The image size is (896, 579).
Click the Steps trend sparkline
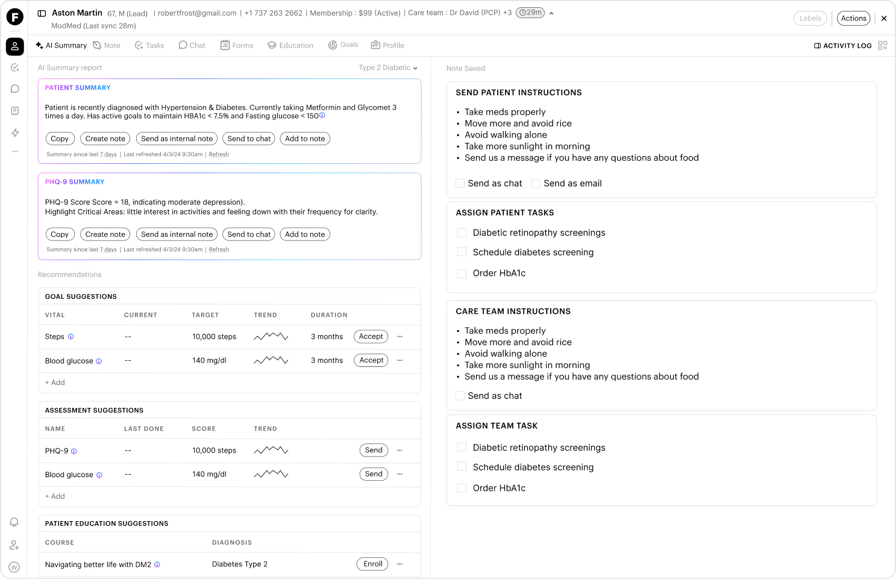pyautogui.click(x=271, y=337)
